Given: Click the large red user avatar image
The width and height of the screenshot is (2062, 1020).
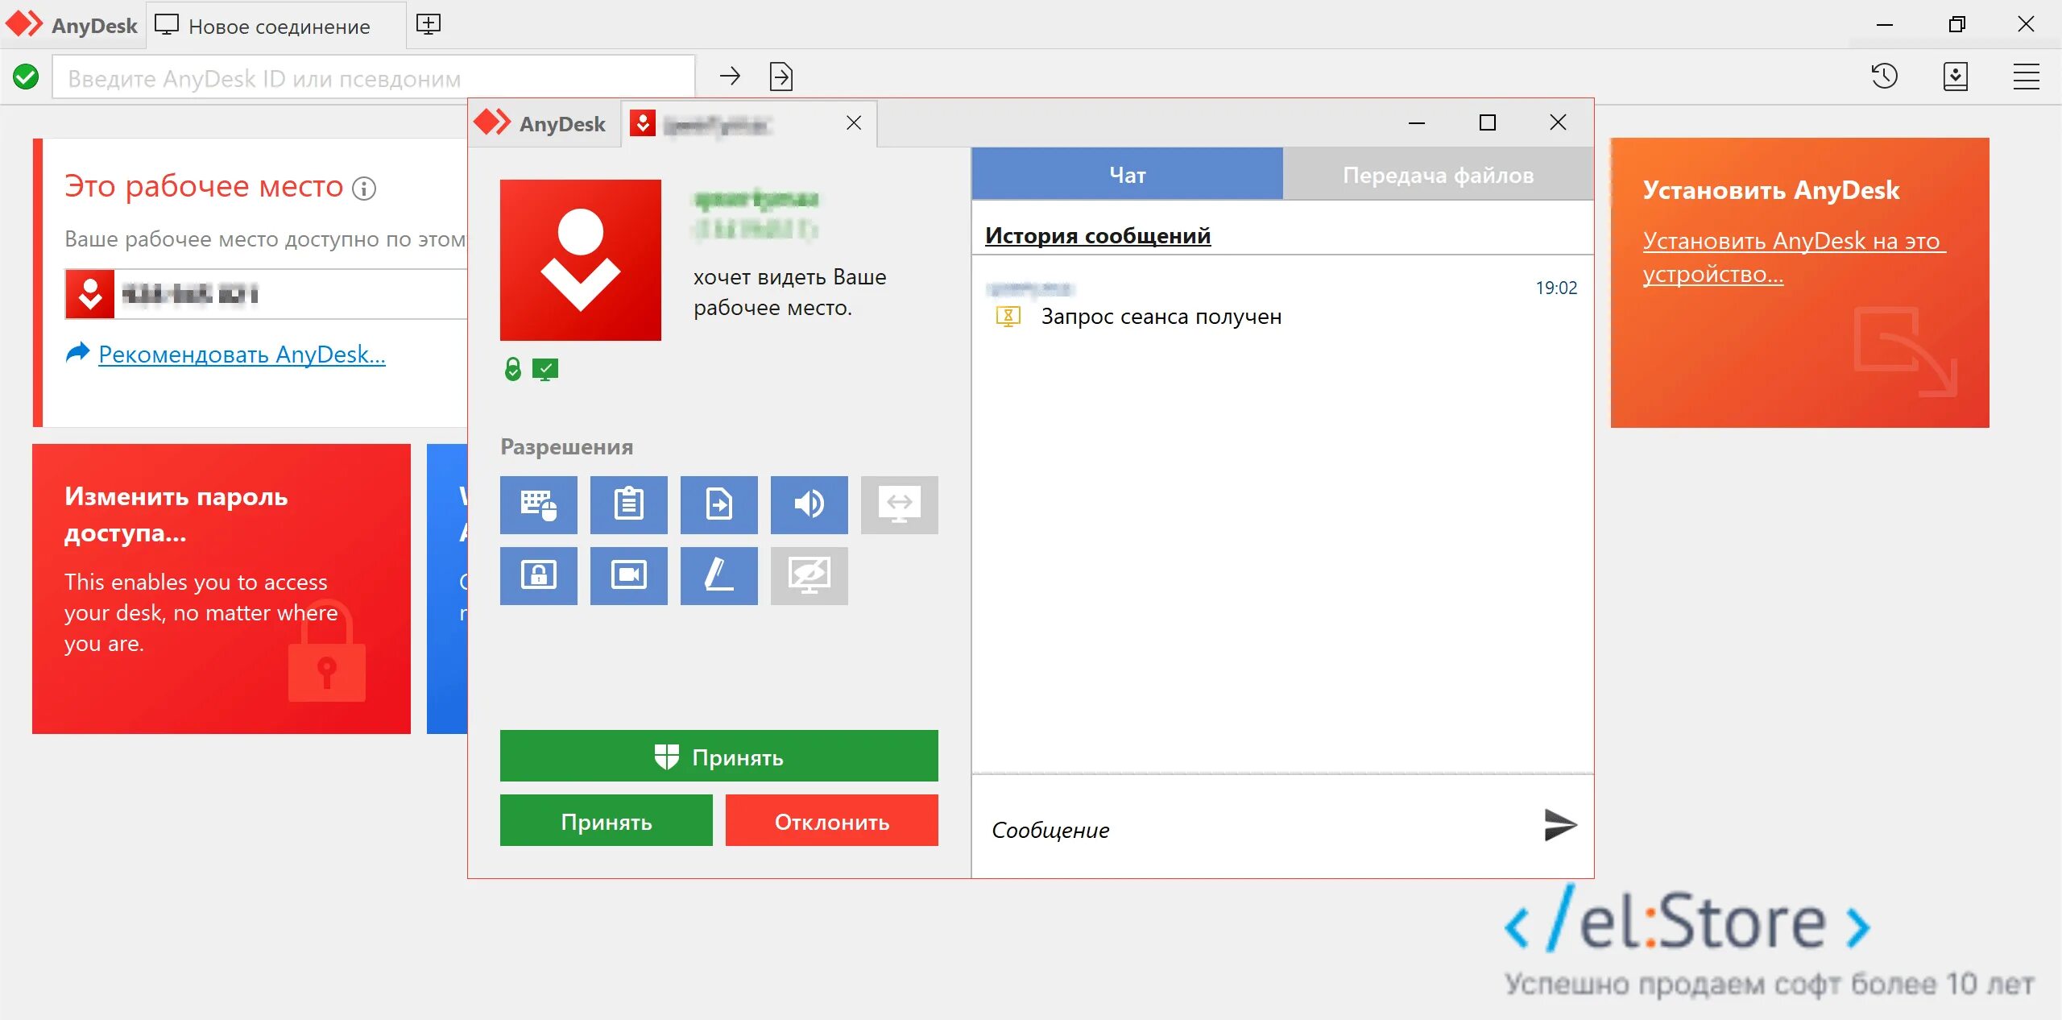Looking at the screenshot, I should (580, 259).
